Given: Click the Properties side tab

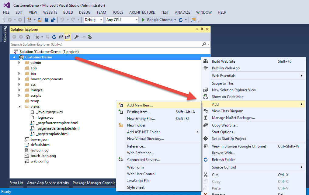Looking at the screenshot, I should click(5, 34).
